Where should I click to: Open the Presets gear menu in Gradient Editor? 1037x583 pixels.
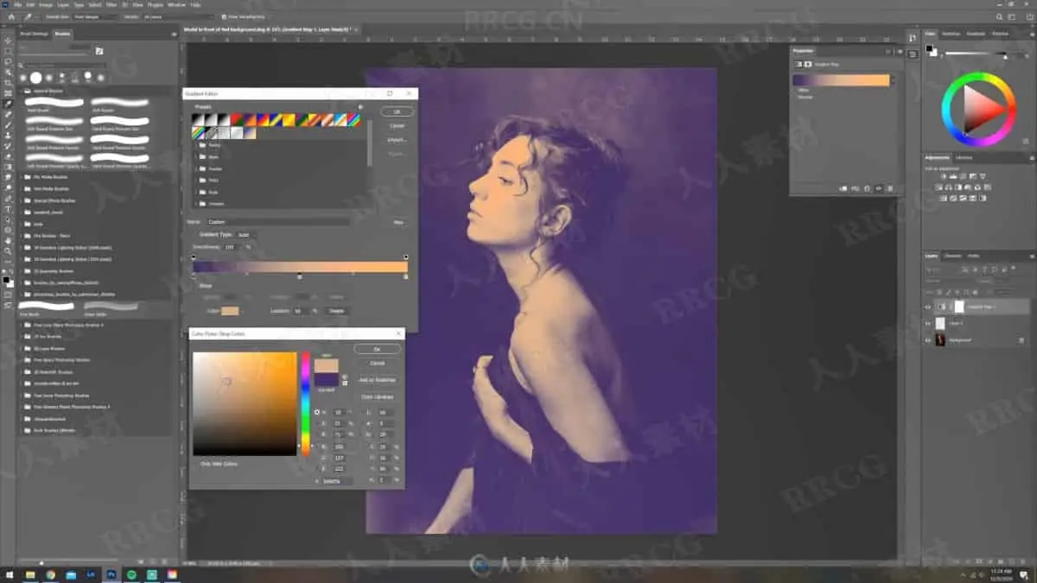click(360, 107)
